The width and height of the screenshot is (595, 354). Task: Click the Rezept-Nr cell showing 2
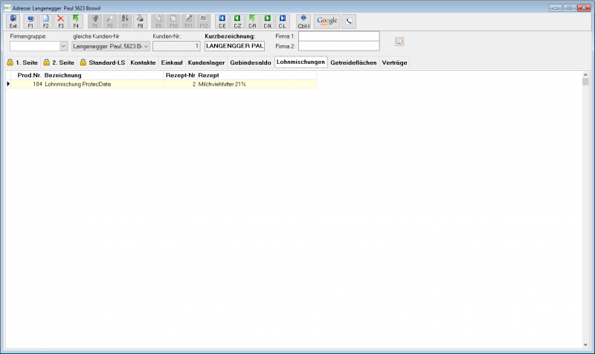[x=180, y=84]
